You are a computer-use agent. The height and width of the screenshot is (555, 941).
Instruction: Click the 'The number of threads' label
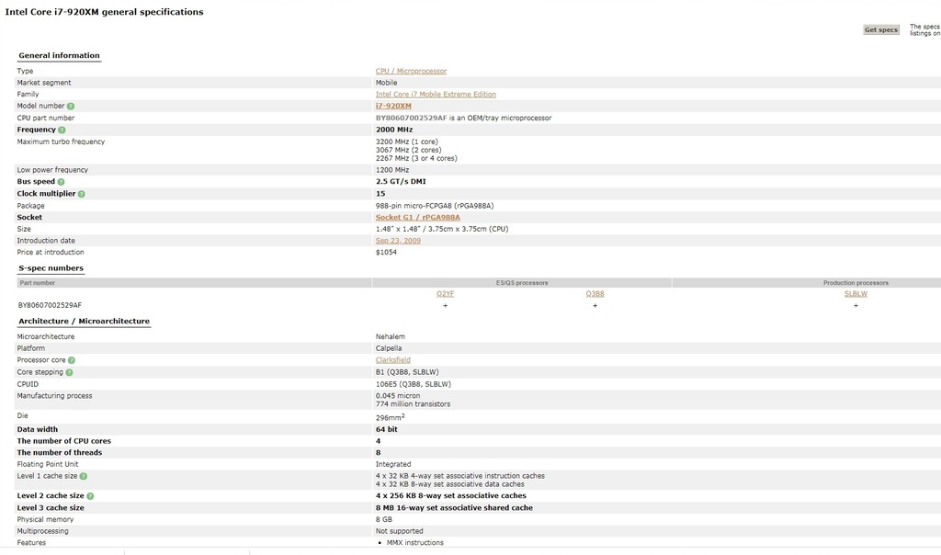pos(60,453)
